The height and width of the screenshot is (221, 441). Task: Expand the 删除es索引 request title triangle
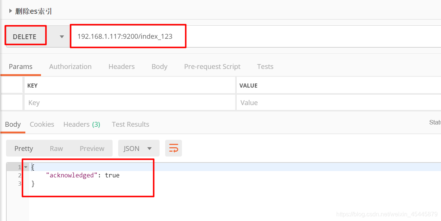pos(11,11)
